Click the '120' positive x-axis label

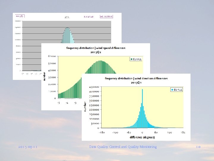point(169,132)
